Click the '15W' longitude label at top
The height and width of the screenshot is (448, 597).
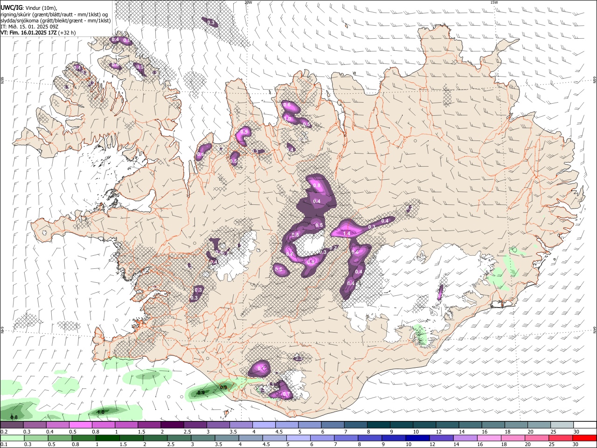494,2
